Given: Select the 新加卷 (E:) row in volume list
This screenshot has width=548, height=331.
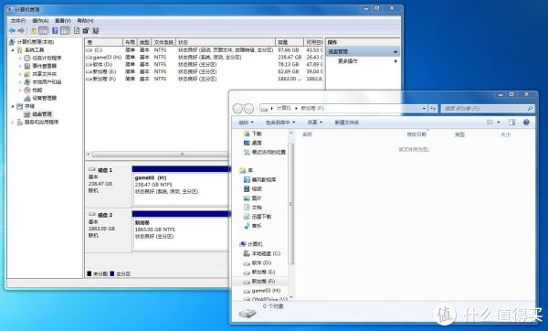Looking at the screenshot, I should click(x=204, y=71).
